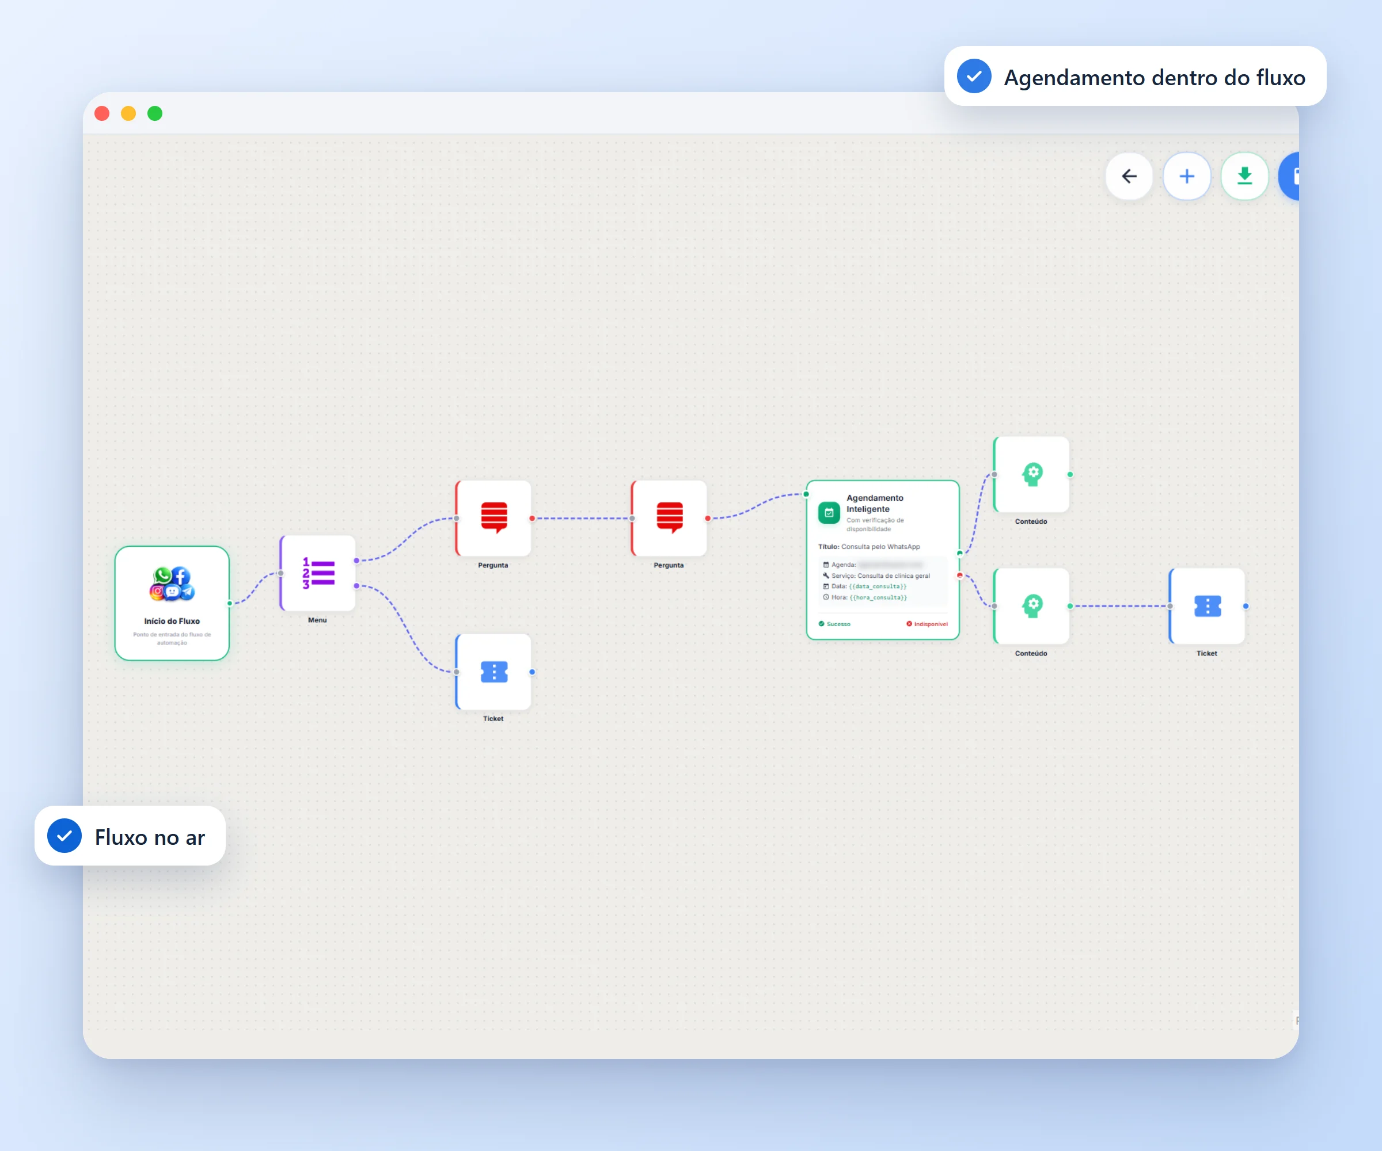Image resolution: width=1382 pixels, height=1151 pixels.
Task: Click the Menu node's lower output handle
Action: pos(356,585)
